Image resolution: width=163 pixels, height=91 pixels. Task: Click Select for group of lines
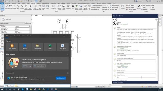click(123, 65)
